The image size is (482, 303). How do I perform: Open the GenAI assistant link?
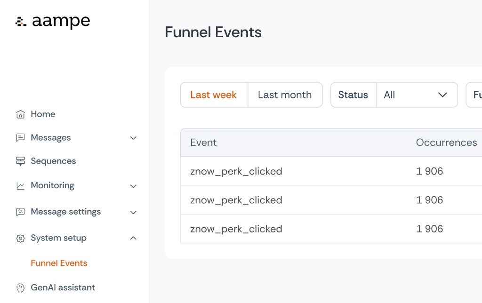pos(63,288)
